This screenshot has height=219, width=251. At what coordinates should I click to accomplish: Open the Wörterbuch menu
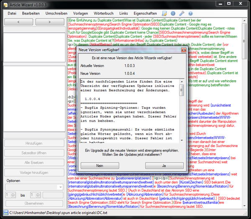tap(104, 13)
